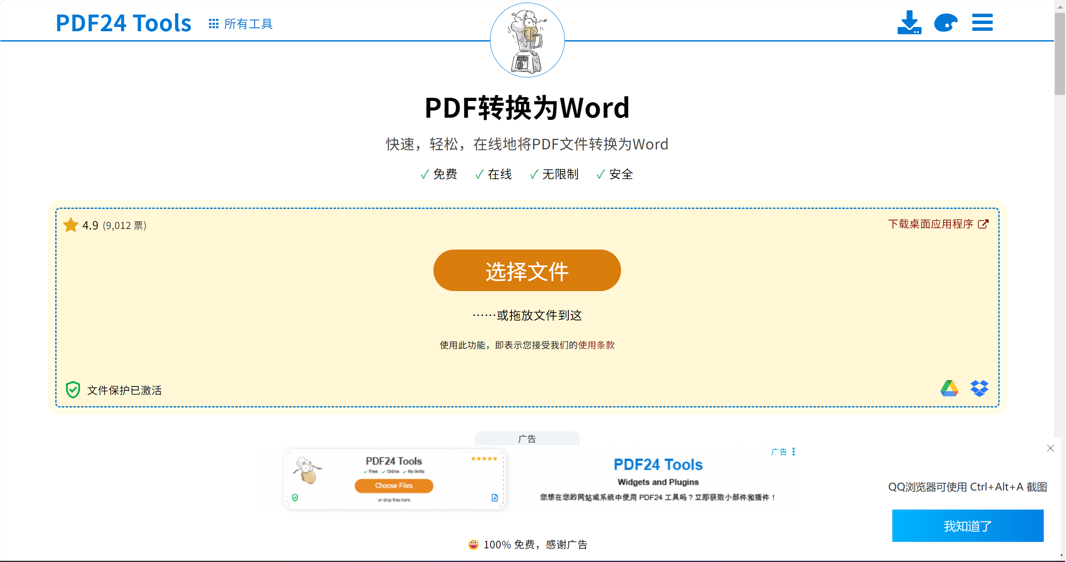Viewport: 1066px width, 562px height.
Task: Click the green file protection shield icon
Action: pos(73,390)
